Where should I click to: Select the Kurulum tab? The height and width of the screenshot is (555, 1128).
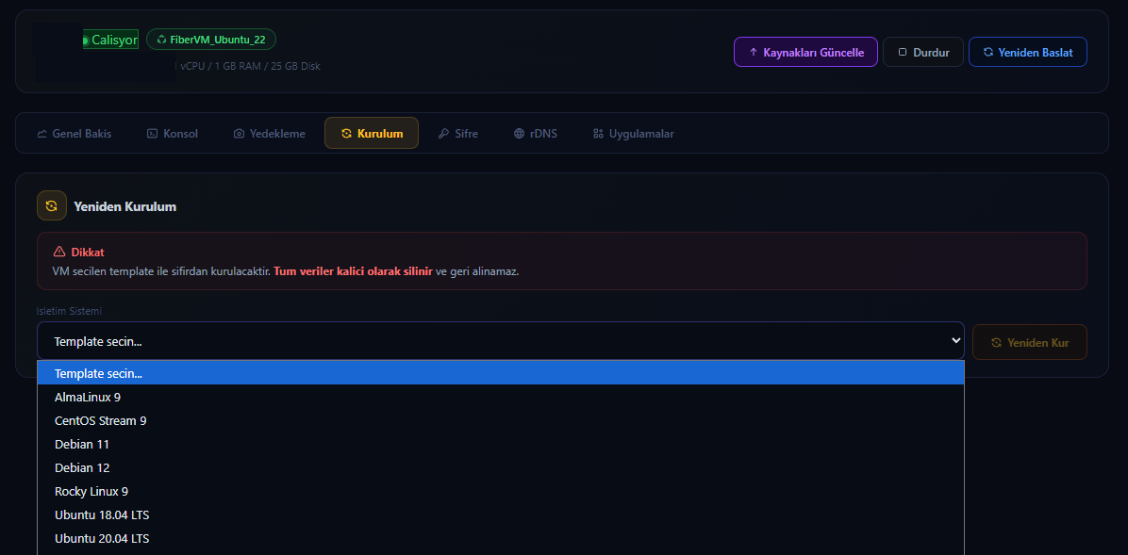(372, 133)
